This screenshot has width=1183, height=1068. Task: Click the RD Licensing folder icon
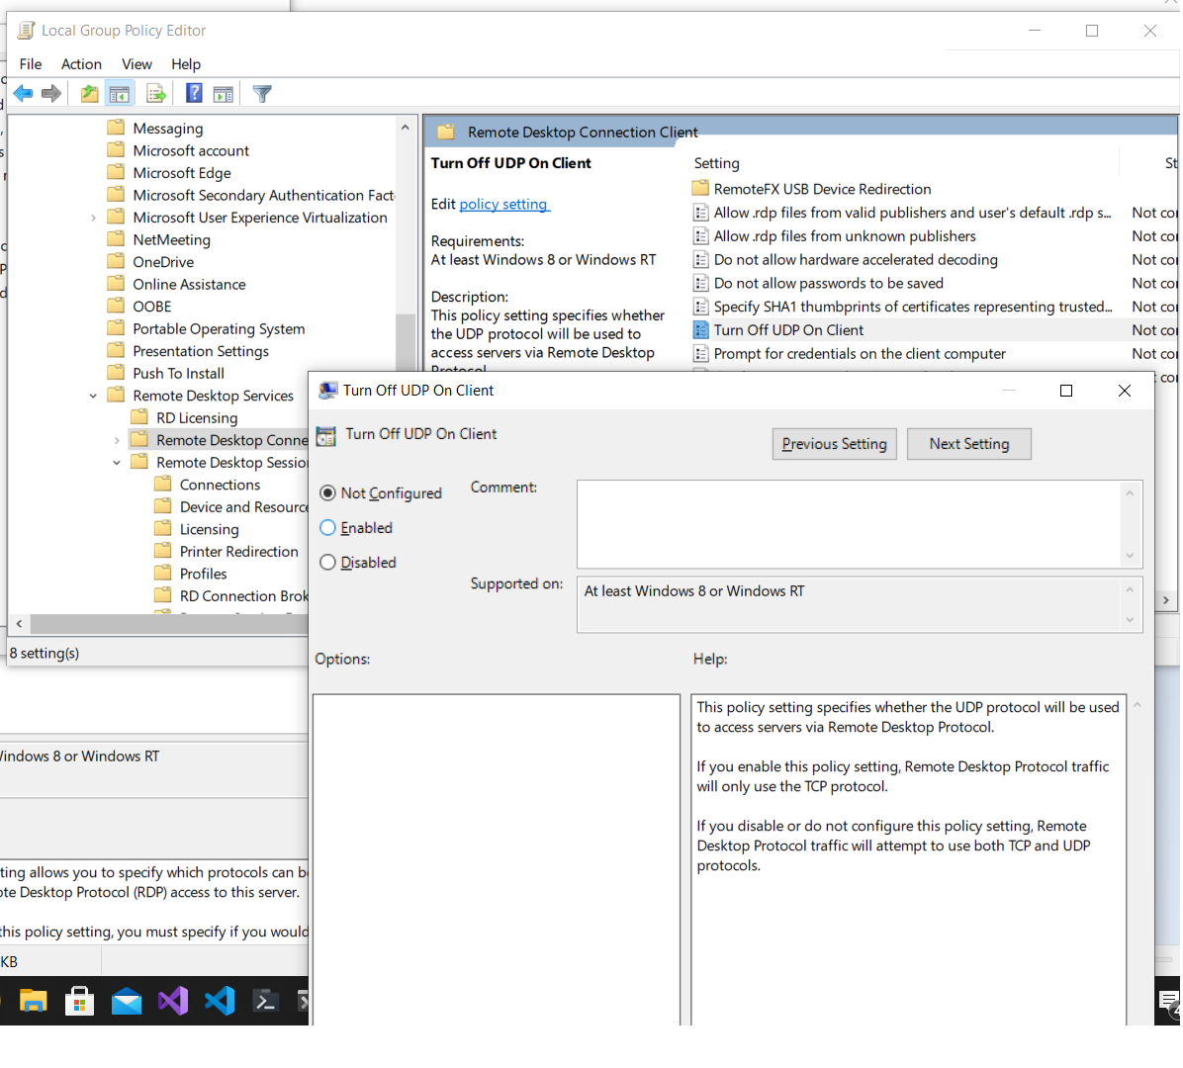[x=139, y=417]
